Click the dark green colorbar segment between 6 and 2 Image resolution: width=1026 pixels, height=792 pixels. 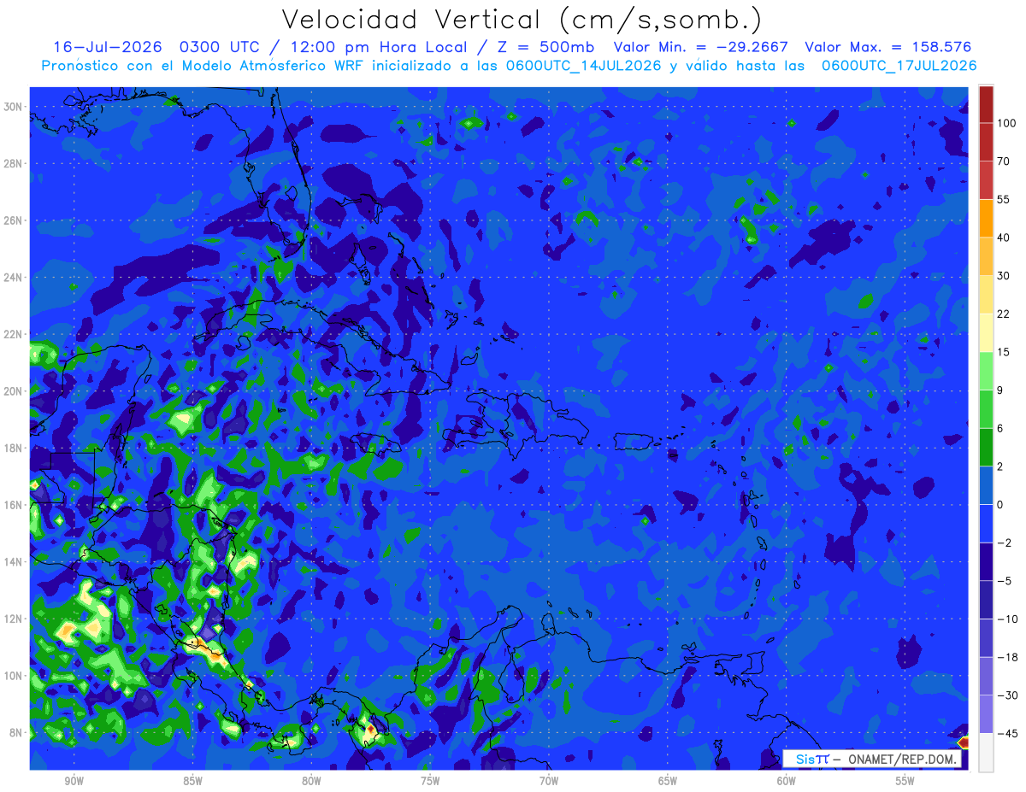[987, 447]
